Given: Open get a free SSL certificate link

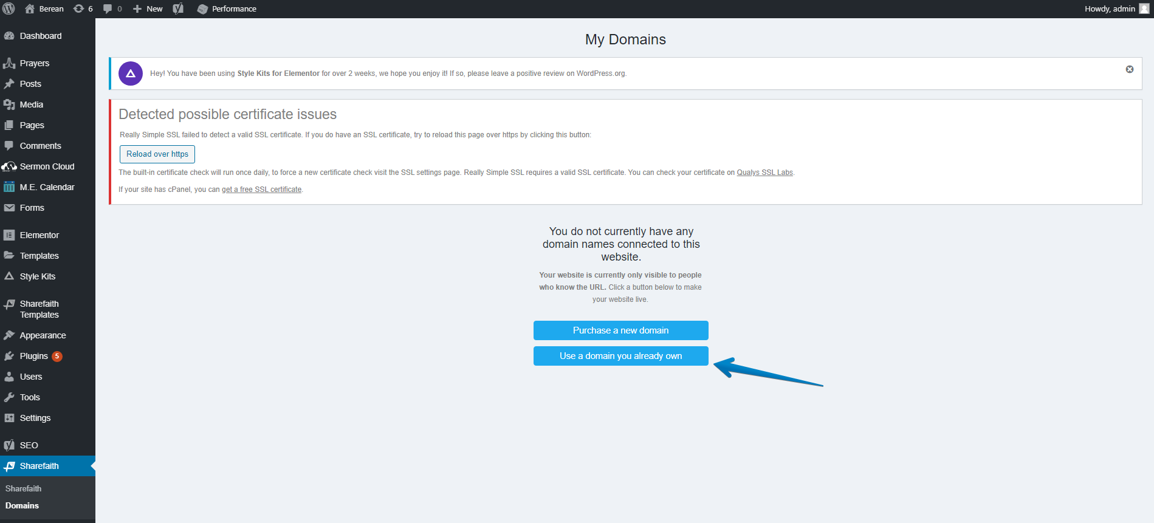Looking at the screenshot, I should (x=261, y=190).
